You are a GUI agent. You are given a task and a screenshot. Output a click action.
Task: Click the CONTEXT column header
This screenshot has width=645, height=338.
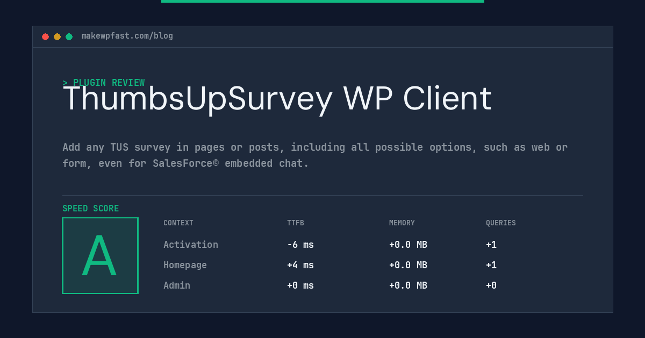(178, 223)
